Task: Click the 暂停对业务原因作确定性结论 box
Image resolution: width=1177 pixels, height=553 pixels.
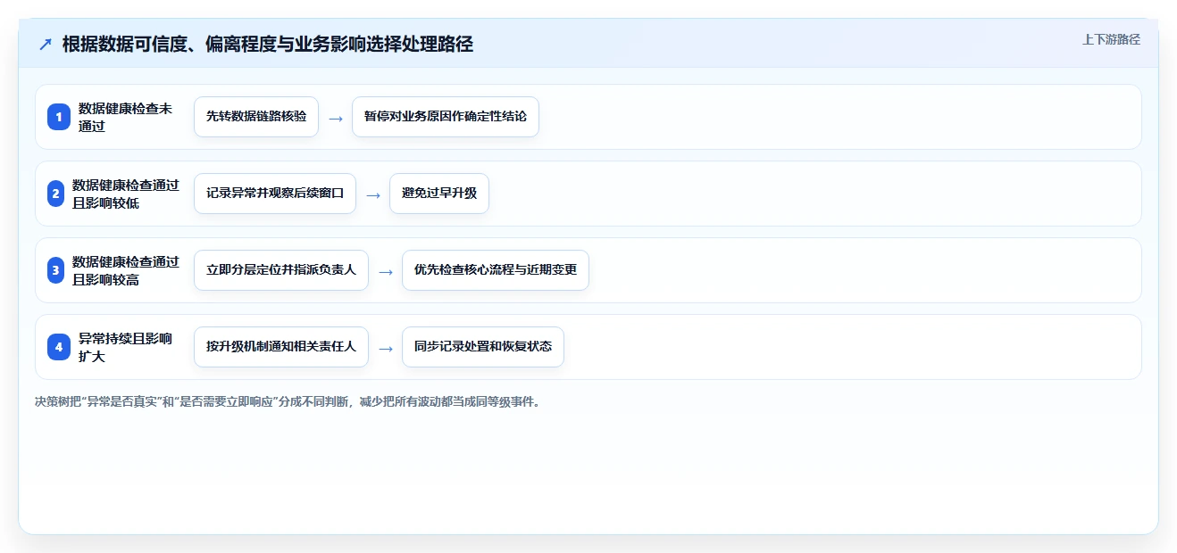Action: pos(446,117)
